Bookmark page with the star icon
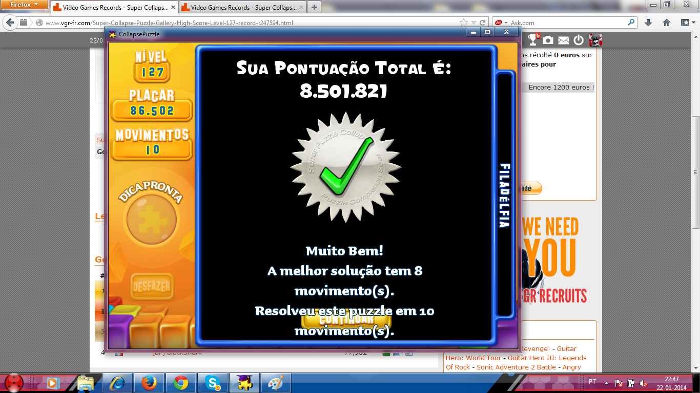 [464, 23]
